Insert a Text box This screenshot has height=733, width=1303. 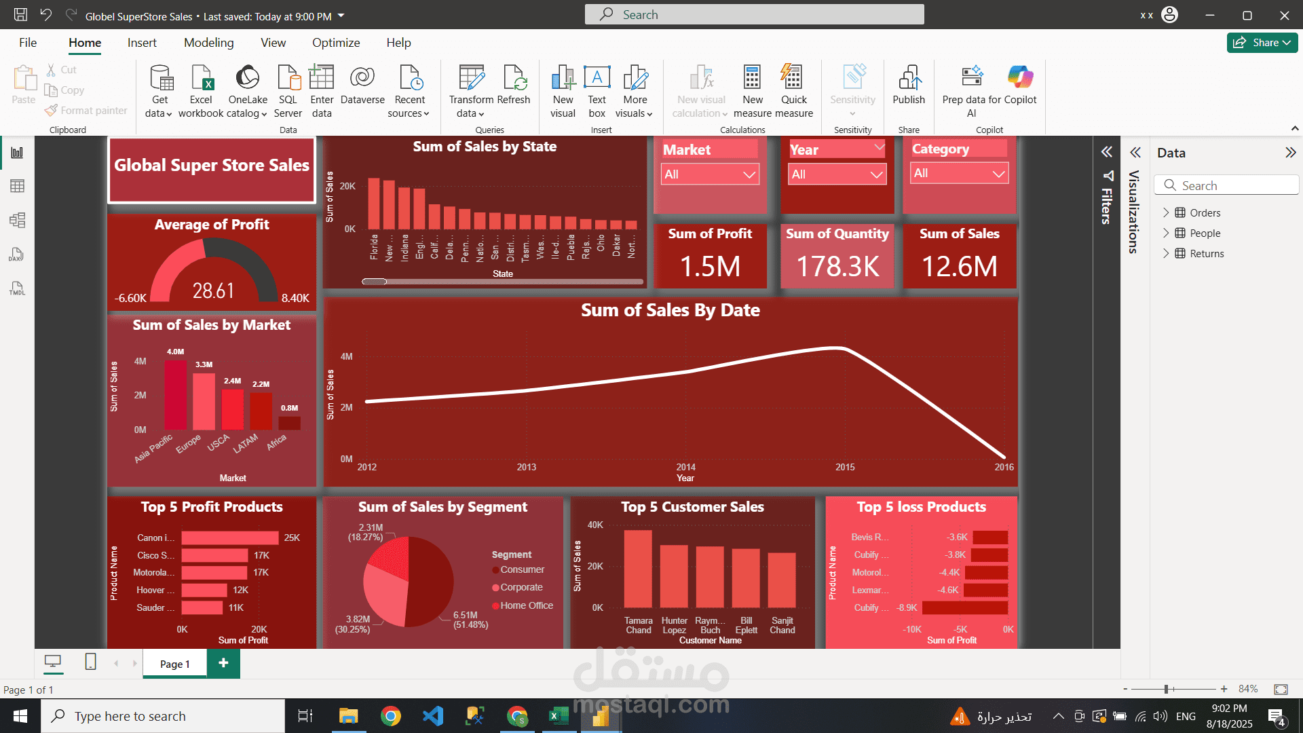click(x=597, y=92)
